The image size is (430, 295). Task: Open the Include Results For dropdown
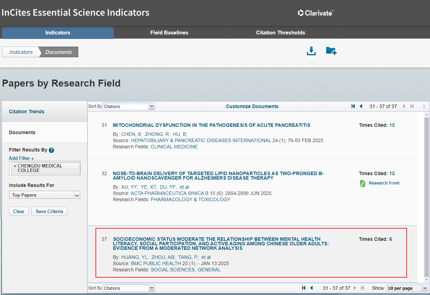click(45, 195)
